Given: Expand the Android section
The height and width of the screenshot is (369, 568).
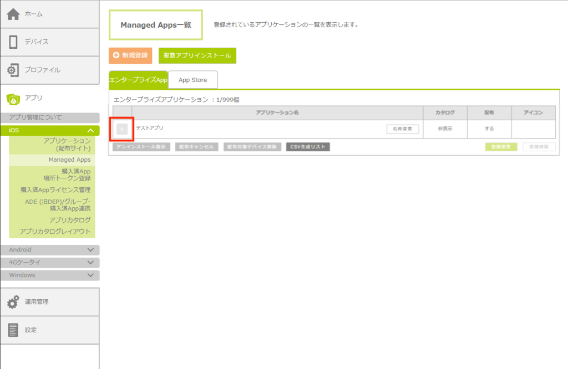Looking at the screenshot, I should point(90,250).
